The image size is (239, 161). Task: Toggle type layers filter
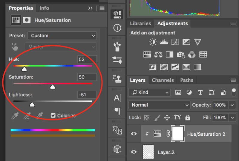click(x=200, y=92)
